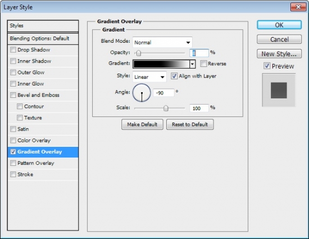Select the Color Overlay style label

[34, 141]
